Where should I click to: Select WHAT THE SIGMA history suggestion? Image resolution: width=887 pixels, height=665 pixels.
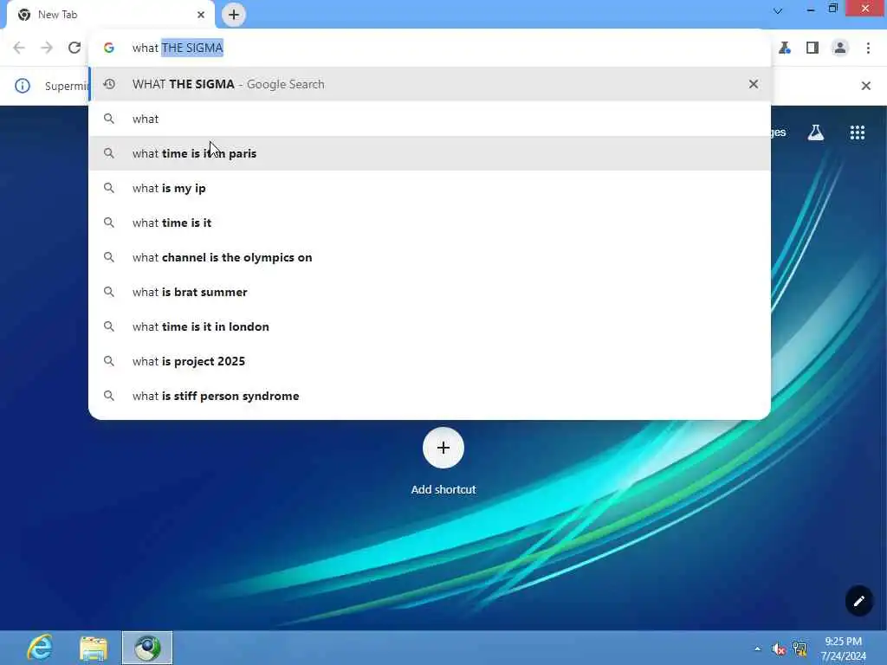(x=430, y=84)
